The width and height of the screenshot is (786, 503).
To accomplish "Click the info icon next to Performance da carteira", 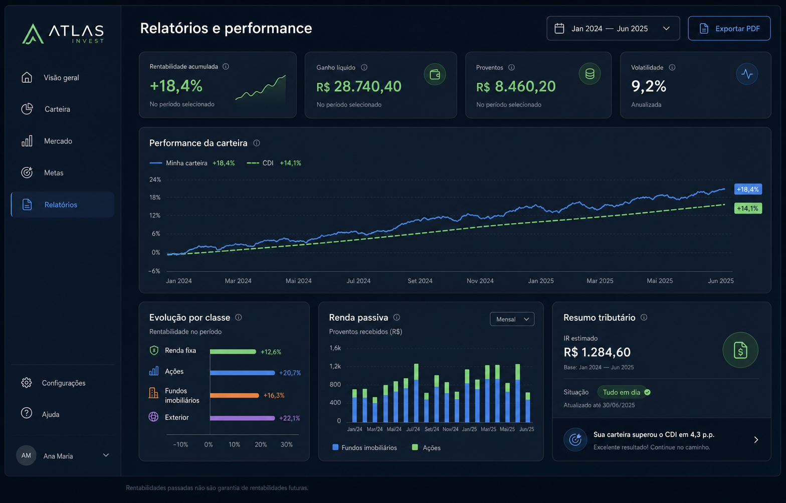I will tap(257, 143).
